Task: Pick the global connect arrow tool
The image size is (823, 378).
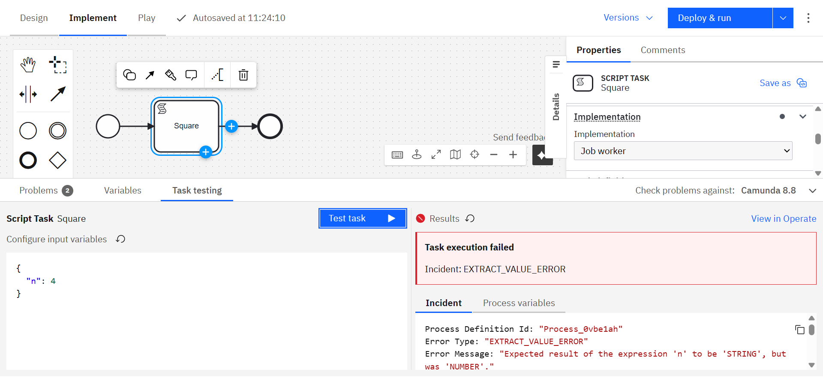Action: click(57, 94)
